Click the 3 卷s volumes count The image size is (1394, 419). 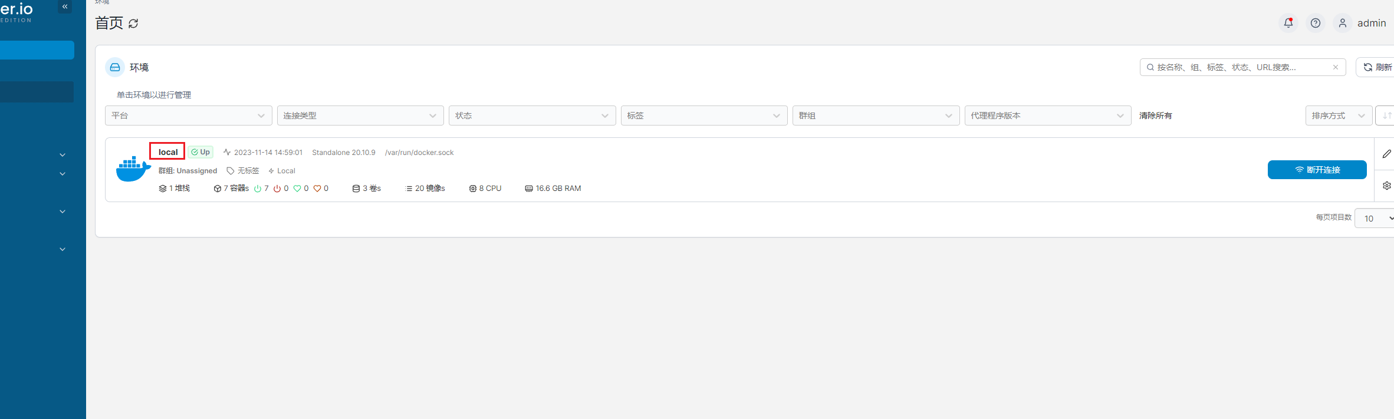click(367, 189)
